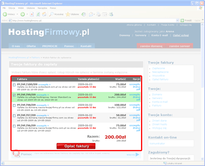This screenshot has width=205, height=166.
Task: Open the Oferta site tab
Action: (x=31, y=46)
